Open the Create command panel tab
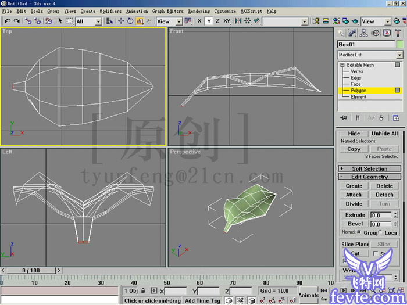The width and height of the screenshot is (407, 305). (341, 33)
